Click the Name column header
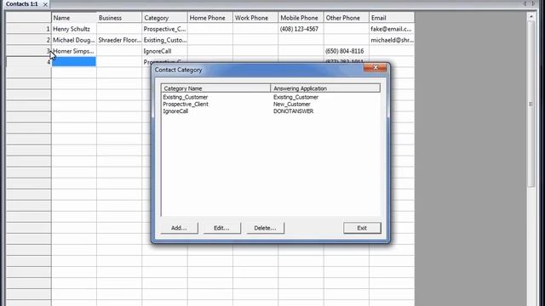The image size is (545, 306). [74, 18]
